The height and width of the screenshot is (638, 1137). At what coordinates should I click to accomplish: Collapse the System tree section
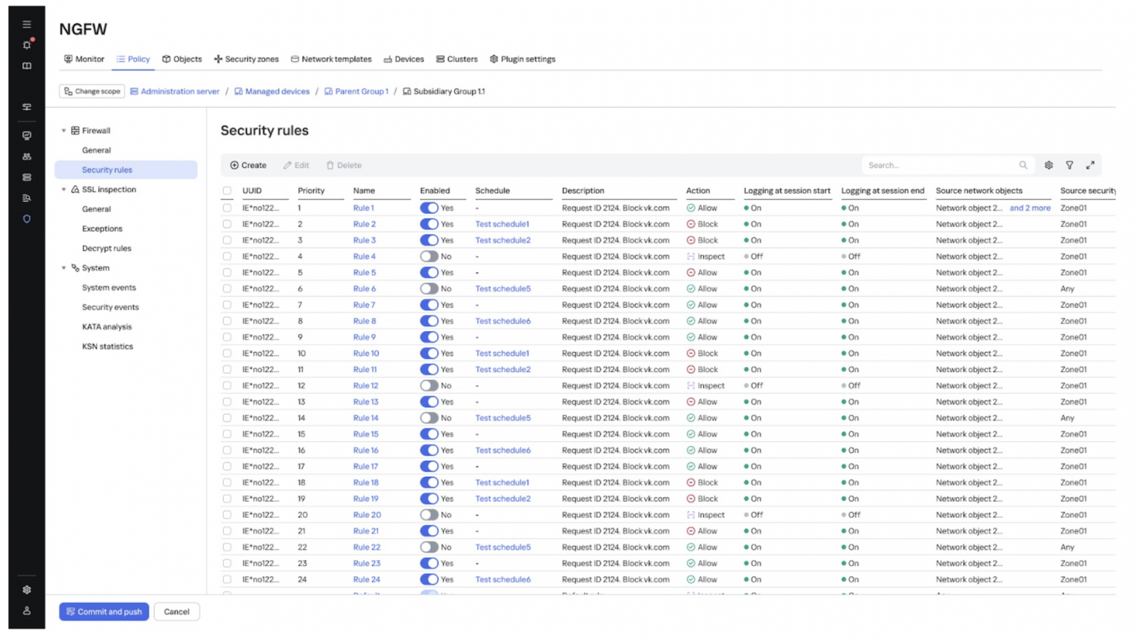(63, 268)
